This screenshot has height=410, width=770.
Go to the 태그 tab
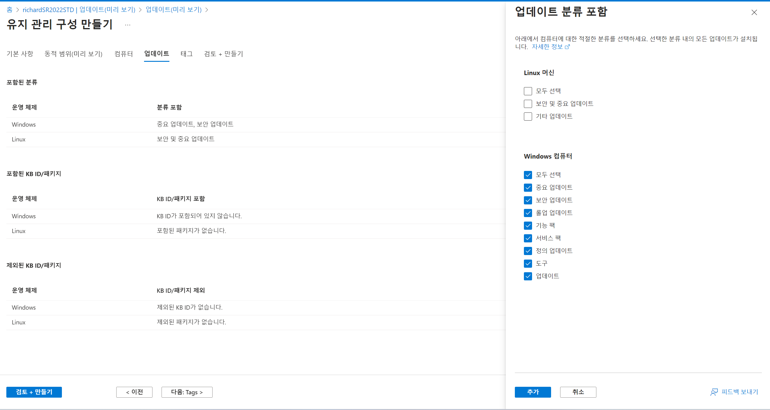(x=186, y=54)
